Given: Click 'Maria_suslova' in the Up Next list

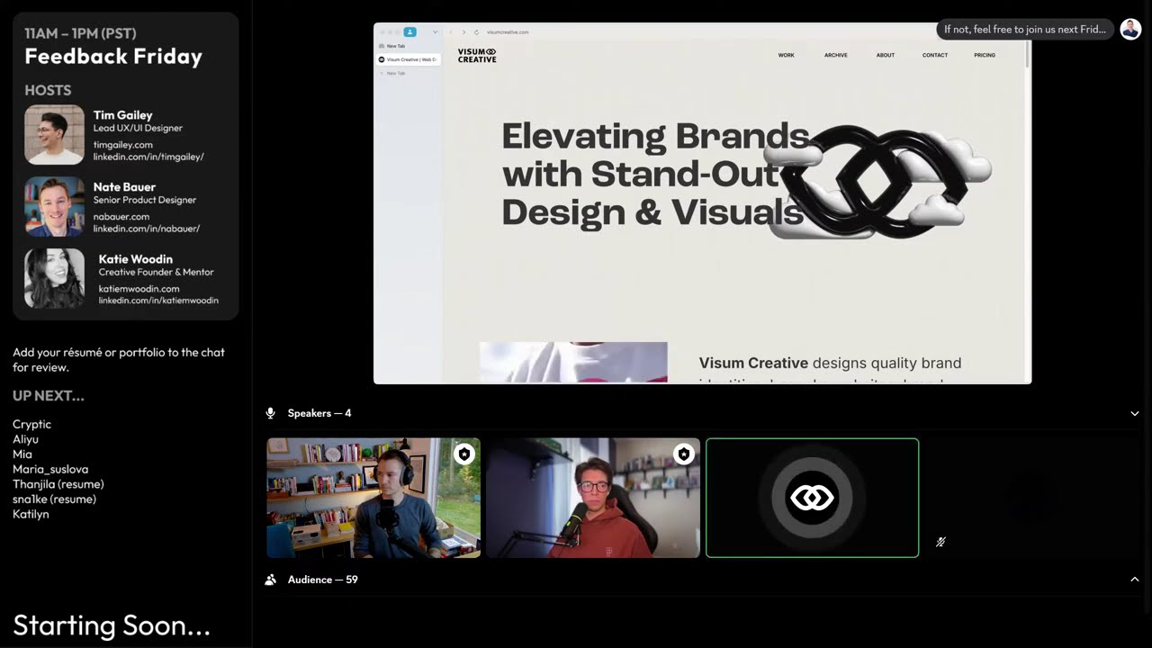Looking at the screenshot, I should pyautogui.click(x=50, y=470).
